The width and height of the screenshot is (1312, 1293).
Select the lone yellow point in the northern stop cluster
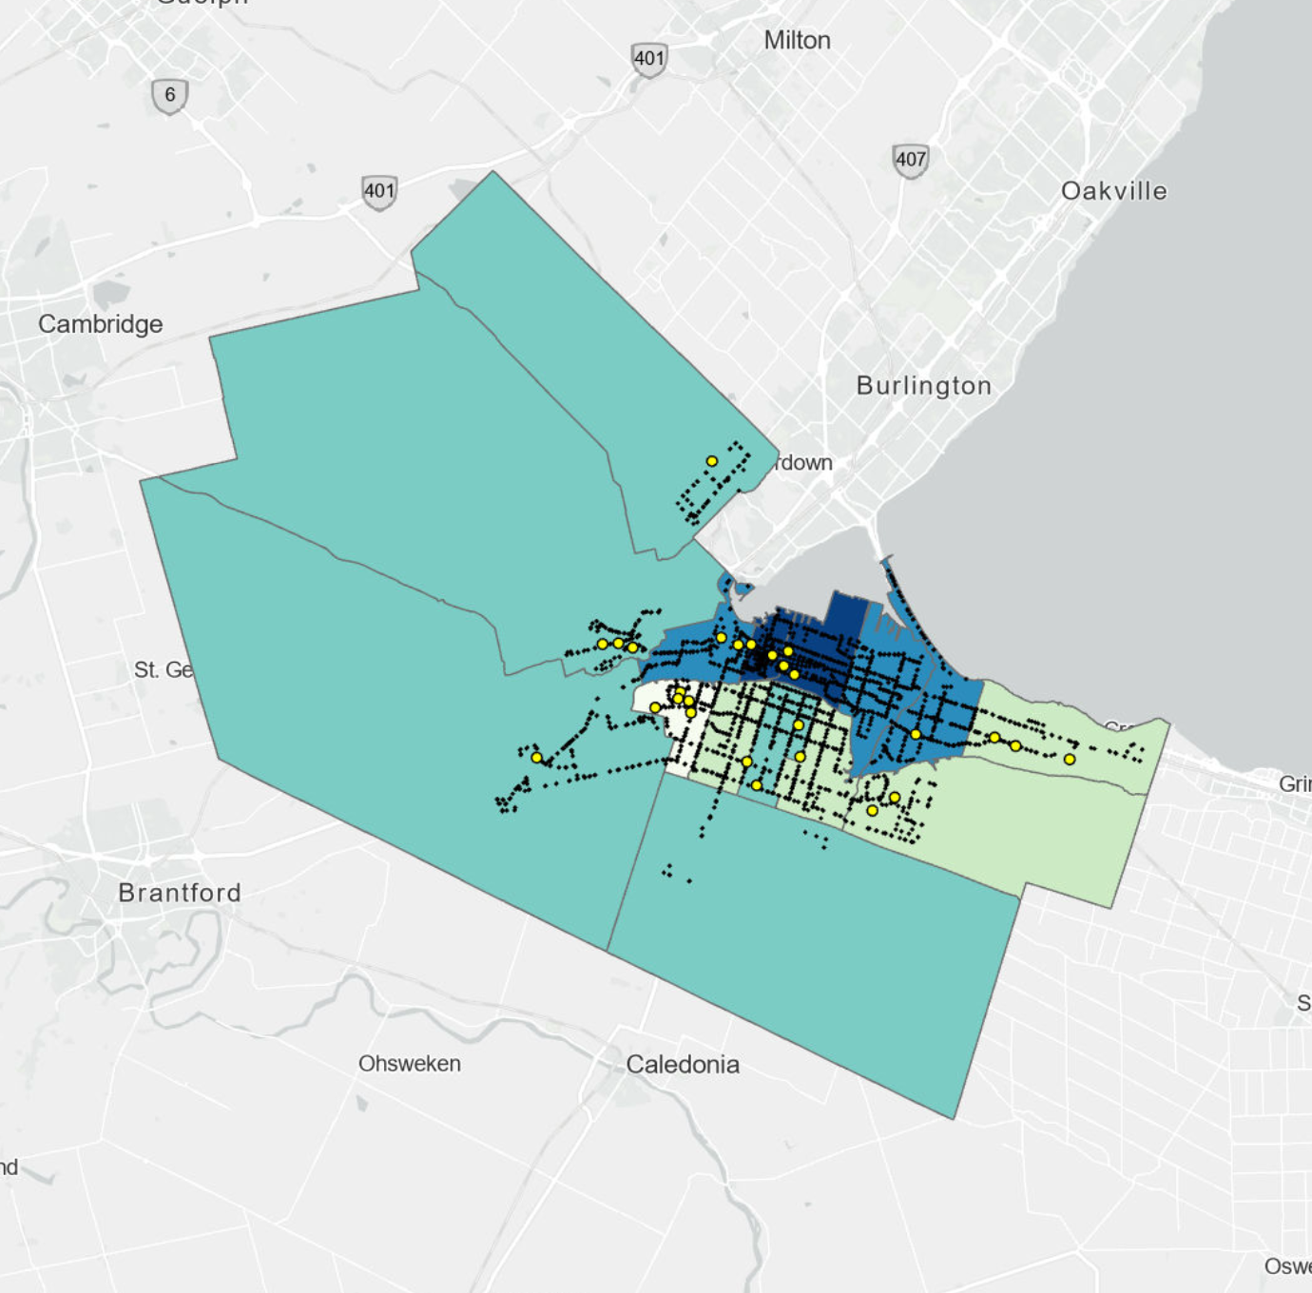coord(711,461)
